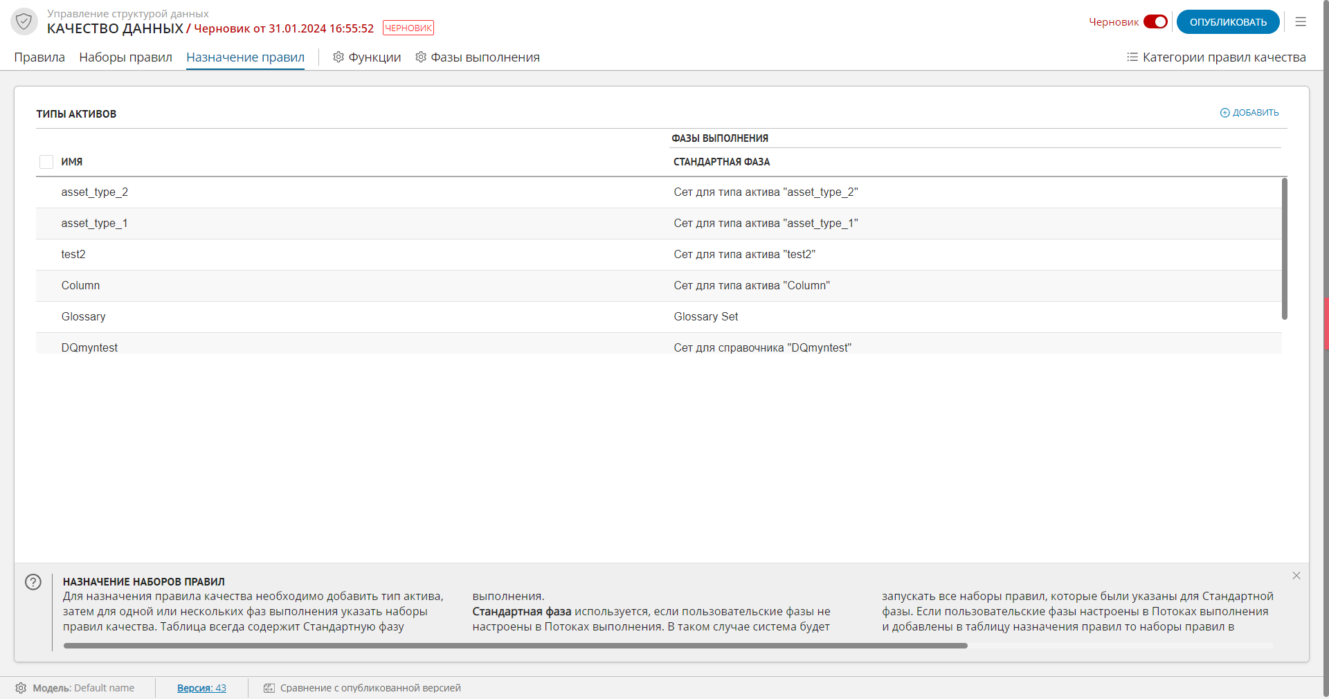Close the НАЗНАЧЕНИЕ НАБОРОВ ПРАВИЛ hint panel
The image size is (1329, 699).
[1296, 576]
